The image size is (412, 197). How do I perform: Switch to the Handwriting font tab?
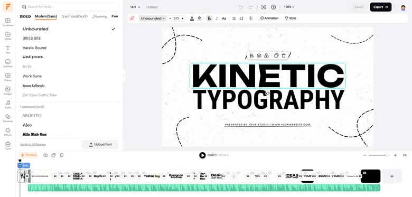(x=99, y=16)
